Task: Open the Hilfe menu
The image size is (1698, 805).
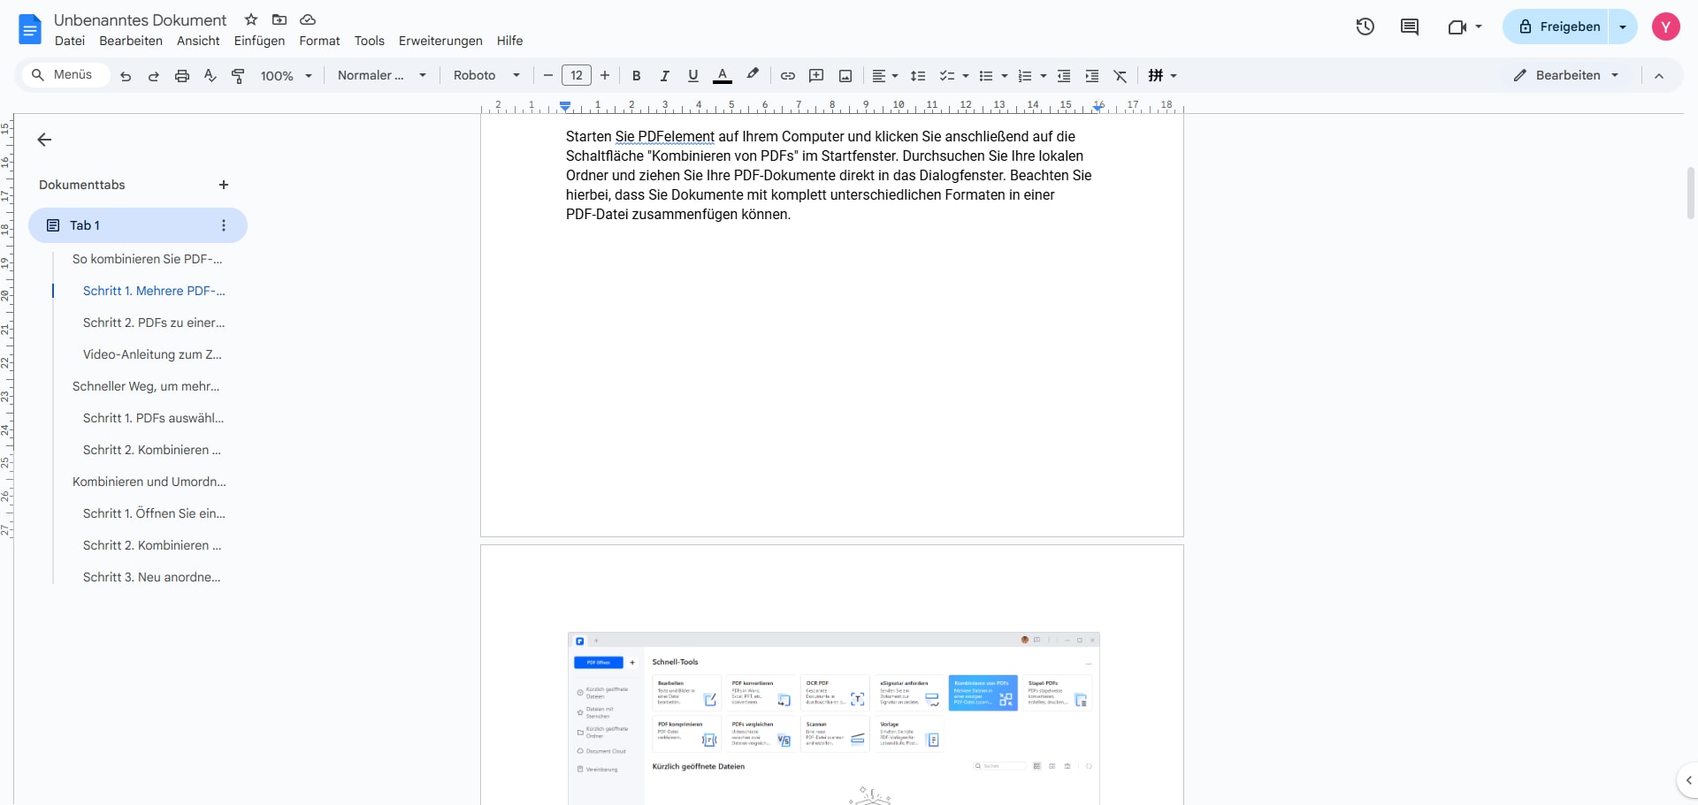Action: coord(509,41)
